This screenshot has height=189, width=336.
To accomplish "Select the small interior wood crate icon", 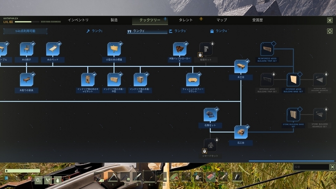I will pyautogui.click(x=140, y=80).
